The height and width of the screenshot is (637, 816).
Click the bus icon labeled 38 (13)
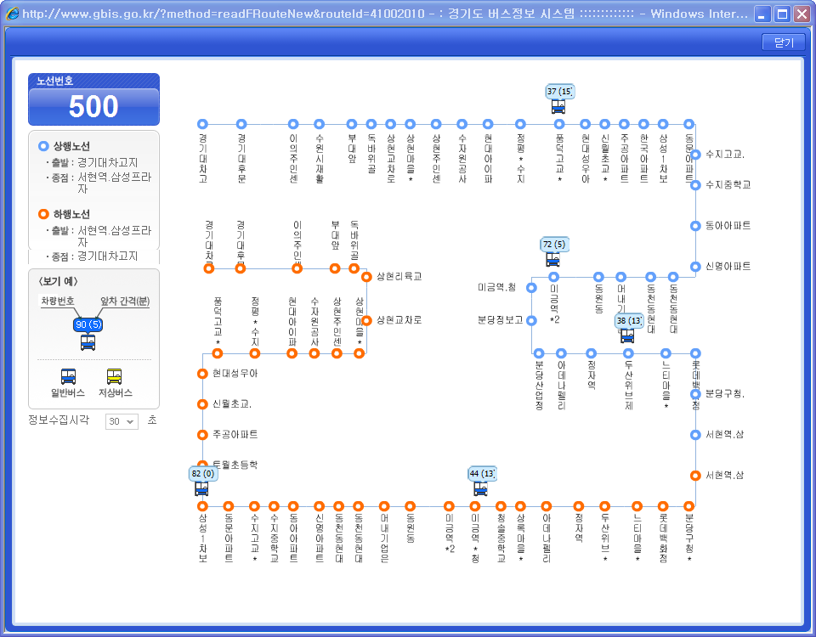click(627, 335)
